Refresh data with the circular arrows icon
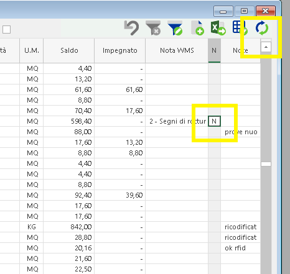290x274 pixels. pyautogui.click(x=262, y=28)
